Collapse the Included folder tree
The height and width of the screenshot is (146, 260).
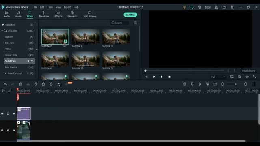coord(2,31)
